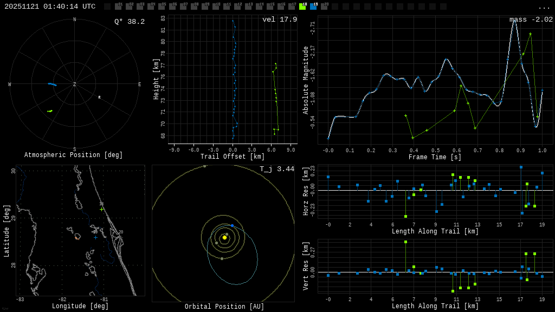Select the camera 01 square
Screen dimensions: 555x312
tap(118, 7)
